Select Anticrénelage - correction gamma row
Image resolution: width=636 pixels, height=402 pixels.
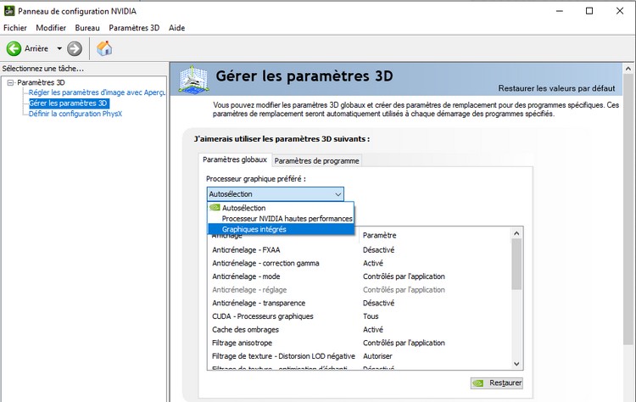coord(360,263)
